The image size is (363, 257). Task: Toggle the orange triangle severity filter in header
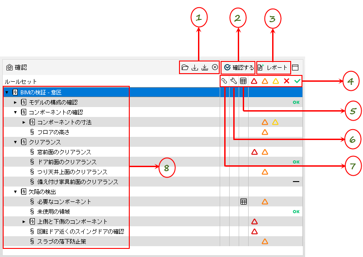265,81
